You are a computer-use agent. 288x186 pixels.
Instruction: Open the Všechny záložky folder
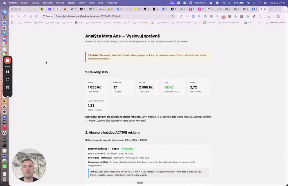click(276, 22)
